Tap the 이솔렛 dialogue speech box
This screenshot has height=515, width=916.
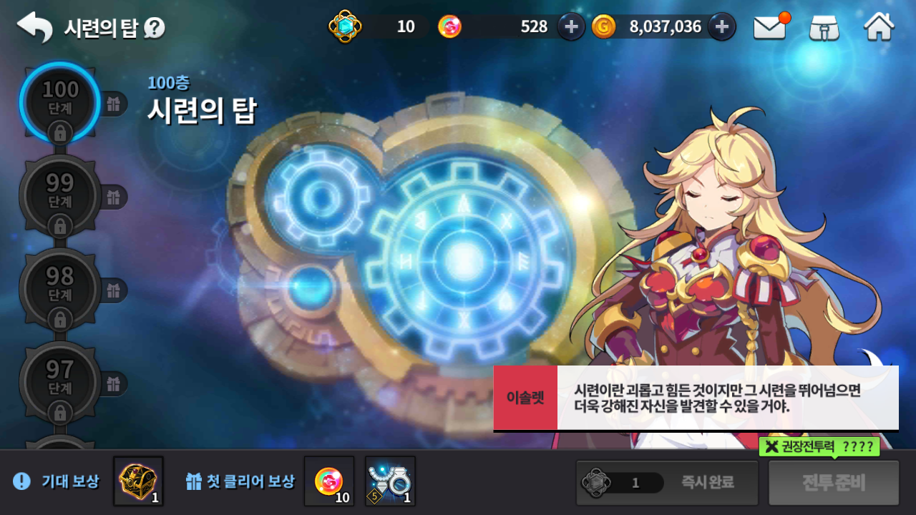click(696, 398)
